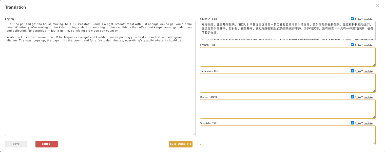Toggle Auto Translate for Chinese - CHI
385x152 pixels.
pos(352,19)
